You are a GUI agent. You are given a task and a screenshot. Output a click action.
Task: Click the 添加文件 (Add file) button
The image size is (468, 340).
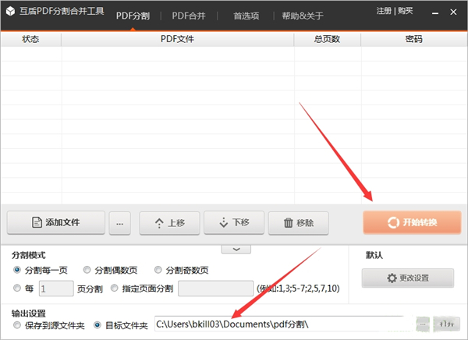[x=55, y=223]
